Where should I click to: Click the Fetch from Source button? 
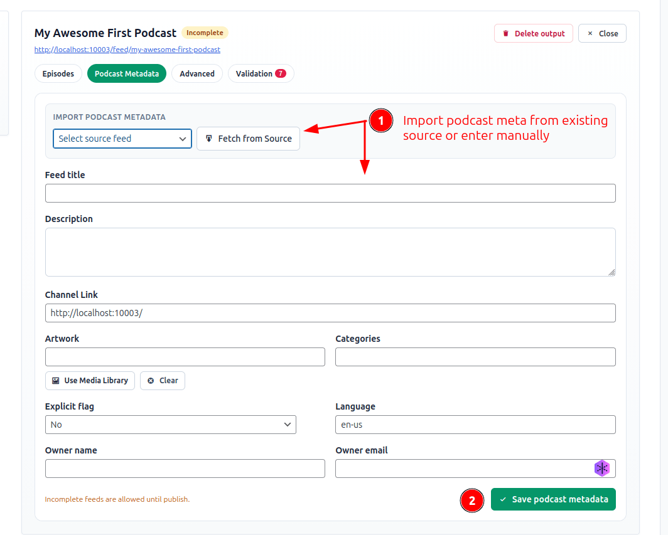point(248,139)
